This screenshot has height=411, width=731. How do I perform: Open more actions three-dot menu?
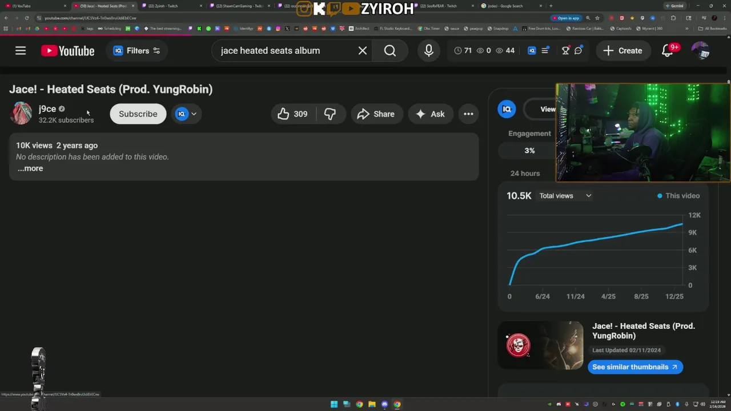pyautogui.click(x=468, y=114)
